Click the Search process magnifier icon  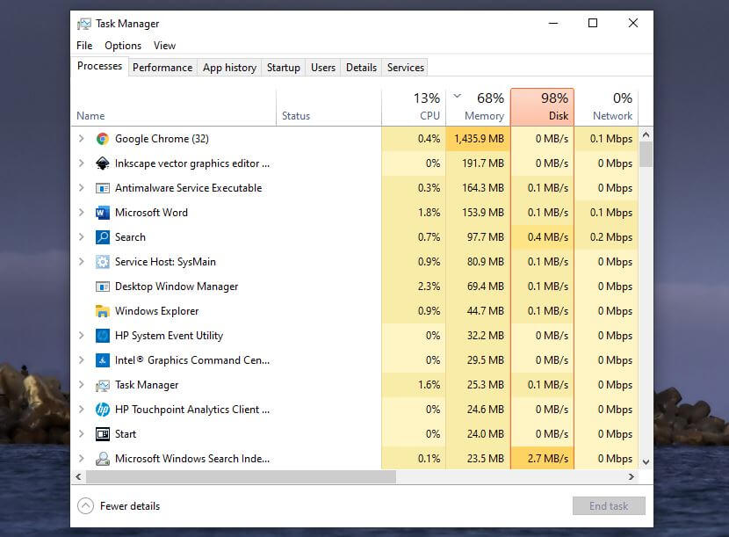click(102, 237)
